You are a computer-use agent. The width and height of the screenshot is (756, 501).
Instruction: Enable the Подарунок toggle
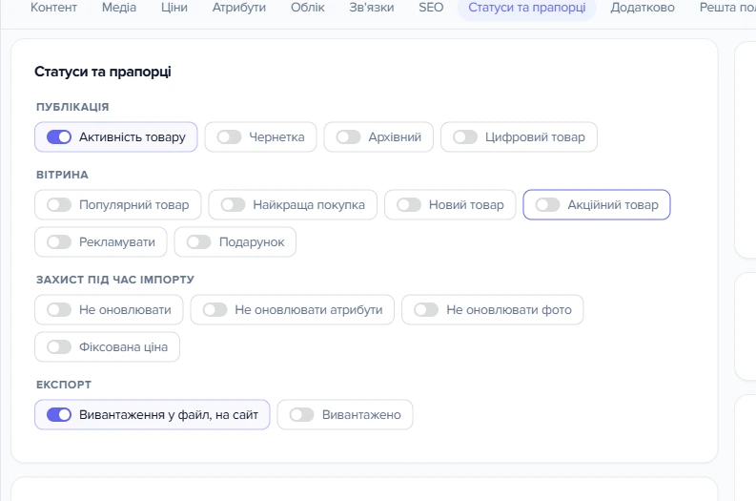pos(198,241)
